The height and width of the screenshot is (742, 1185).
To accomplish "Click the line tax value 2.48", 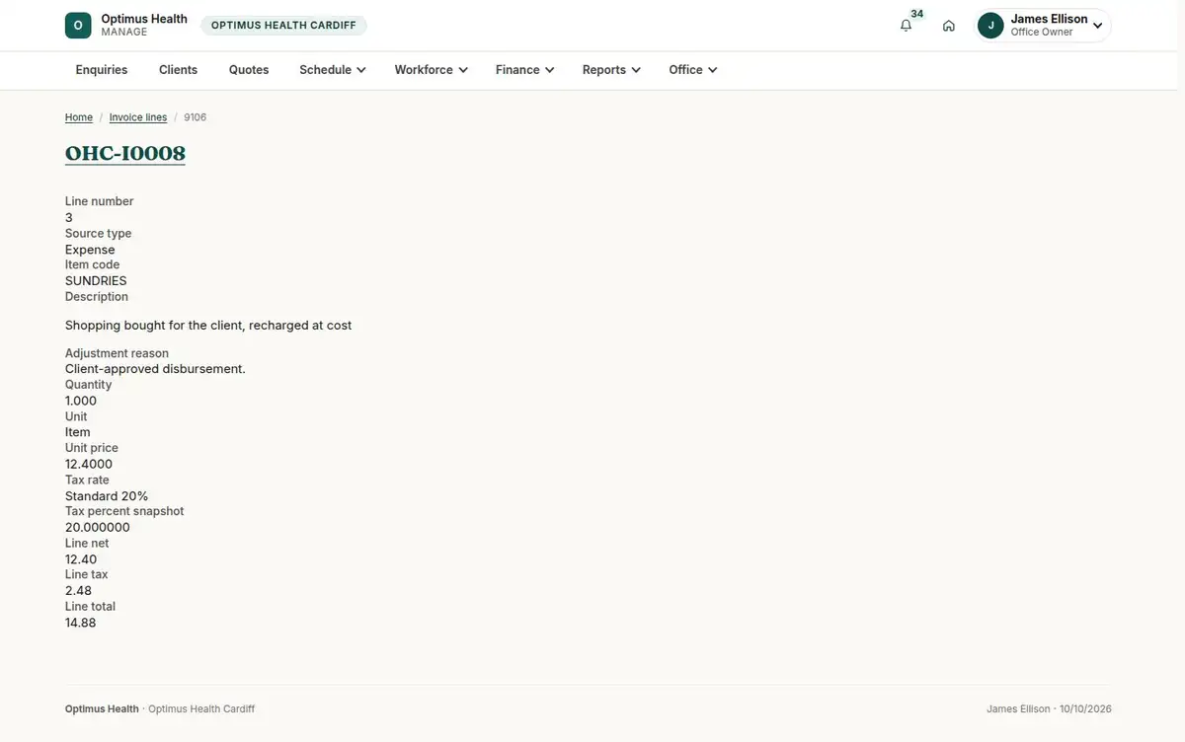I will [78, 591].
